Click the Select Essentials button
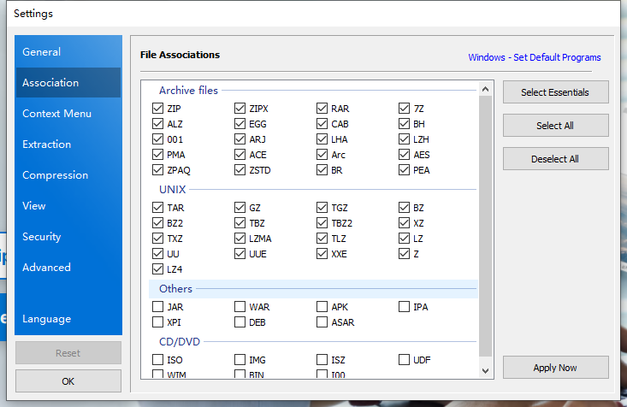The height and width of the screenshot is (407, 627). 555,92
